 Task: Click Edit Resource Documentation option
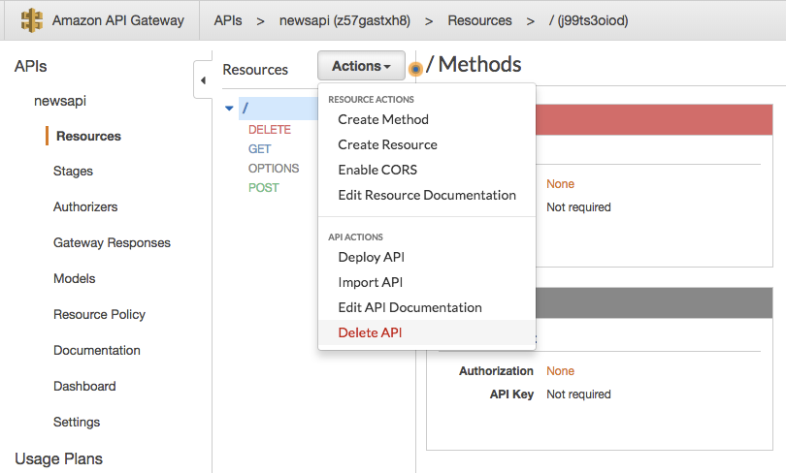(x=427, y=195)
